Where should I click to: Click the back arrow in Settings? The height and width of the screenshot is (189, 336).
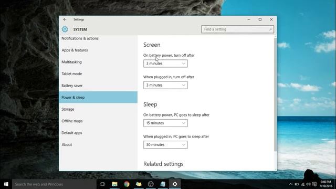(x=65, y=19)
